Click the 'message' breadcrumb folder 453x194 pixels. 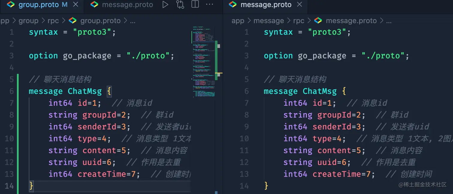(x=268, y=21)
